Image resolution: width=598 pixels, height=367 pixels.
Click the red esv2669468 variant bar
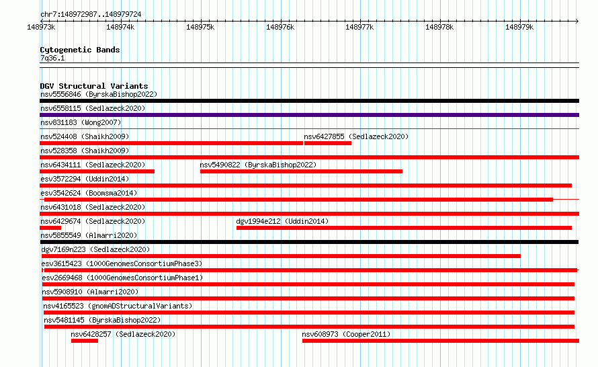click(x=308, y=284)
